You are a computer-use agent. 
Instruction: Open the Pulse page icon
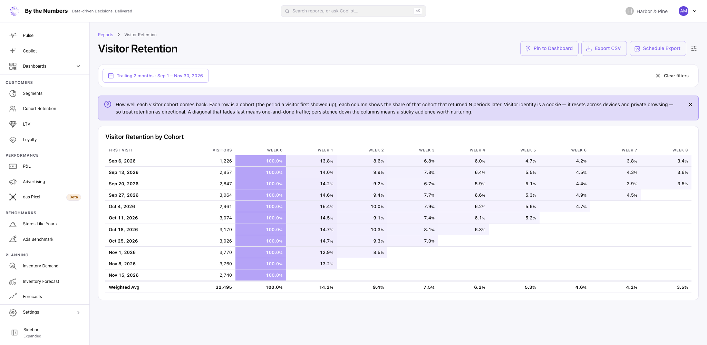(x=13, y=35)
